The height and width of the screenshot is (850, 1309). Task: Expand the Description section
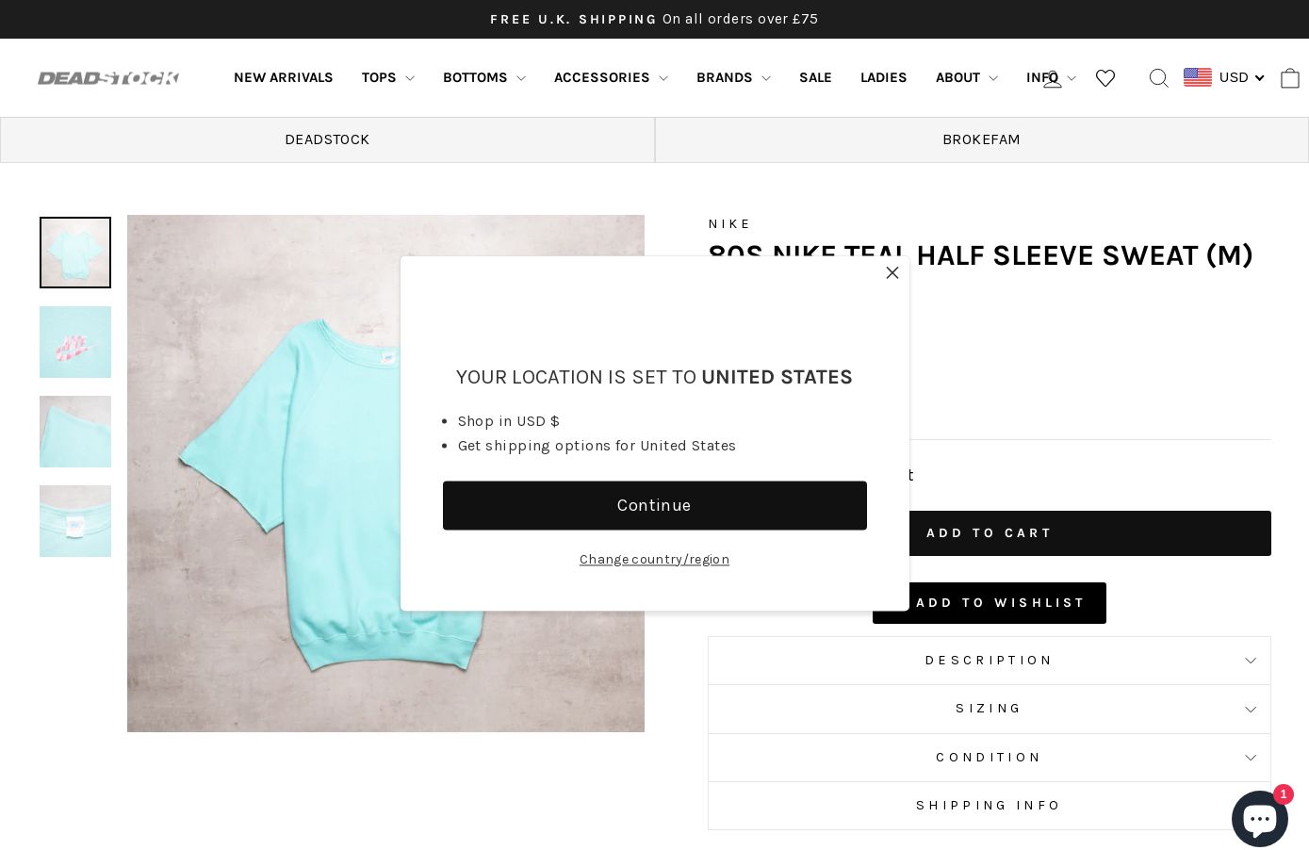(x=990, y=661)
